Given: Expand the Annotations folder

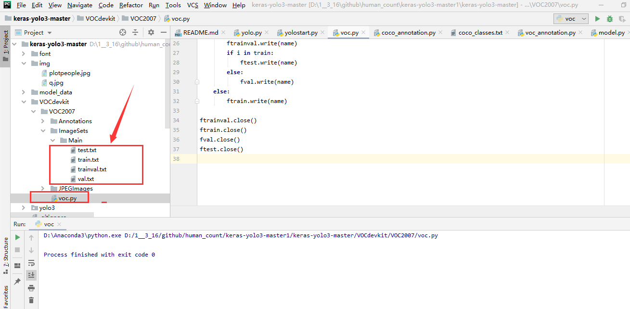Looking at the screenshot, I should click(43, 121).
